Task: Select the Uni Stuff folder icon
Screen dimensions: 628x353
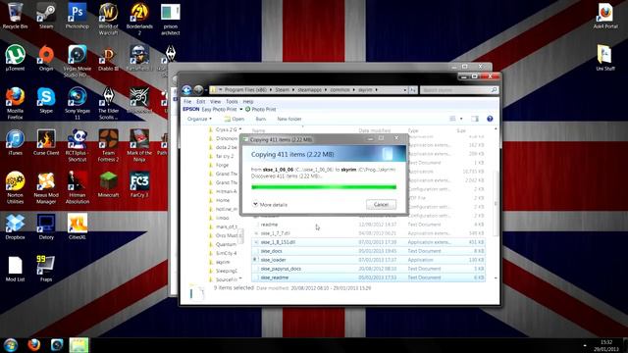Action: [604, 58]
